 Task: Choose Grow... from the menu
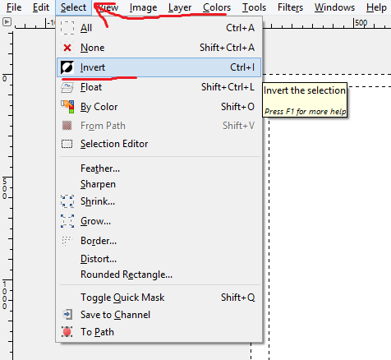point(159,221)
